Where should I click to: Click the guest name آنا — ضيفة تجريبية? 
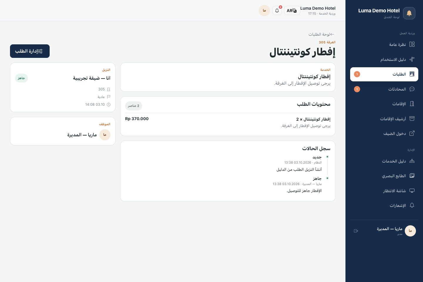[92, 78]
